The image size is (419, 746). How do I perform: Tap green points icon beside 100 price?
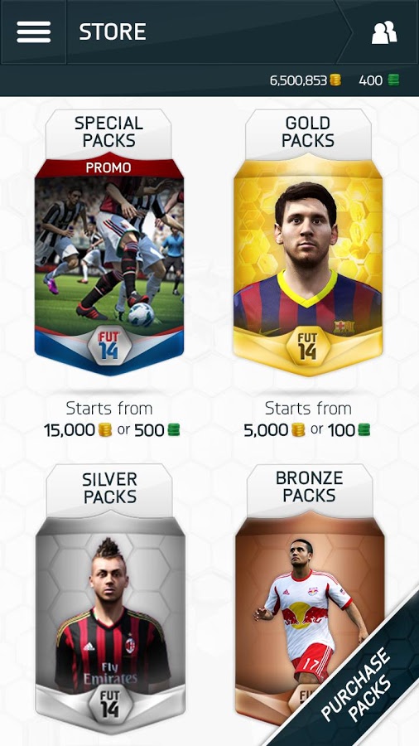[364, 430]
